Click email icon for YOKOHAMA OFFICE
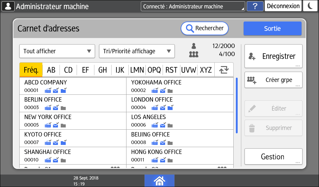This screenshot has width=319, height=187. 163,91
